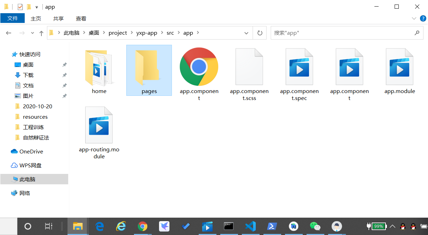Open the resources folder in sidebar

35,117
